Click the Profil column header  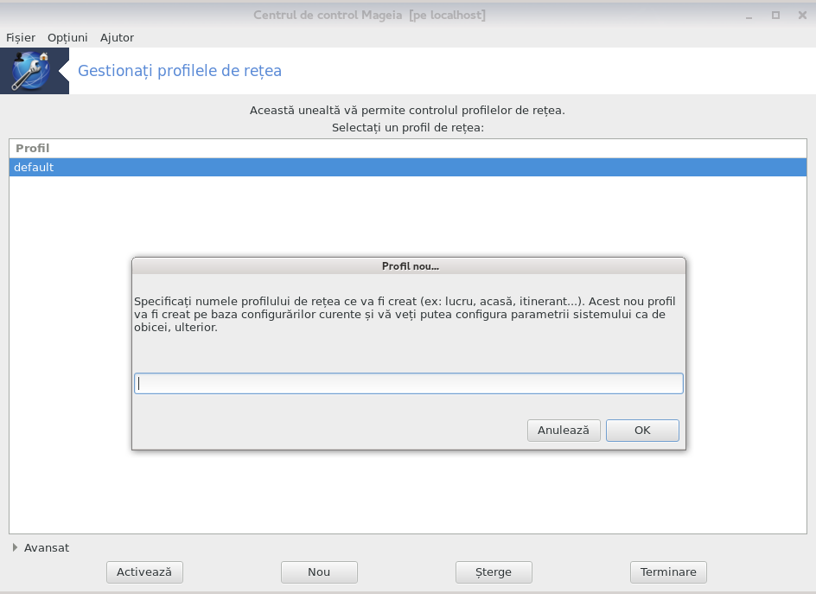tap(33, 149)
